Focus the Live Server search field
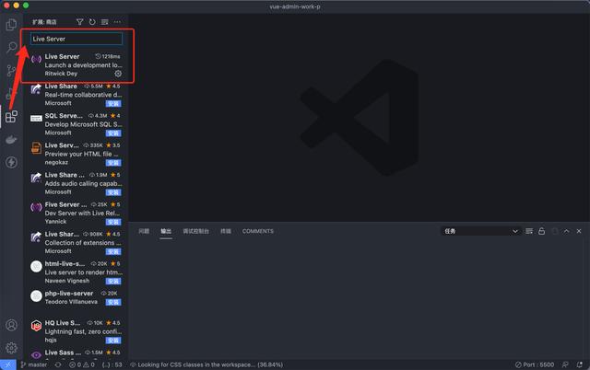 [x=77, y=39]
